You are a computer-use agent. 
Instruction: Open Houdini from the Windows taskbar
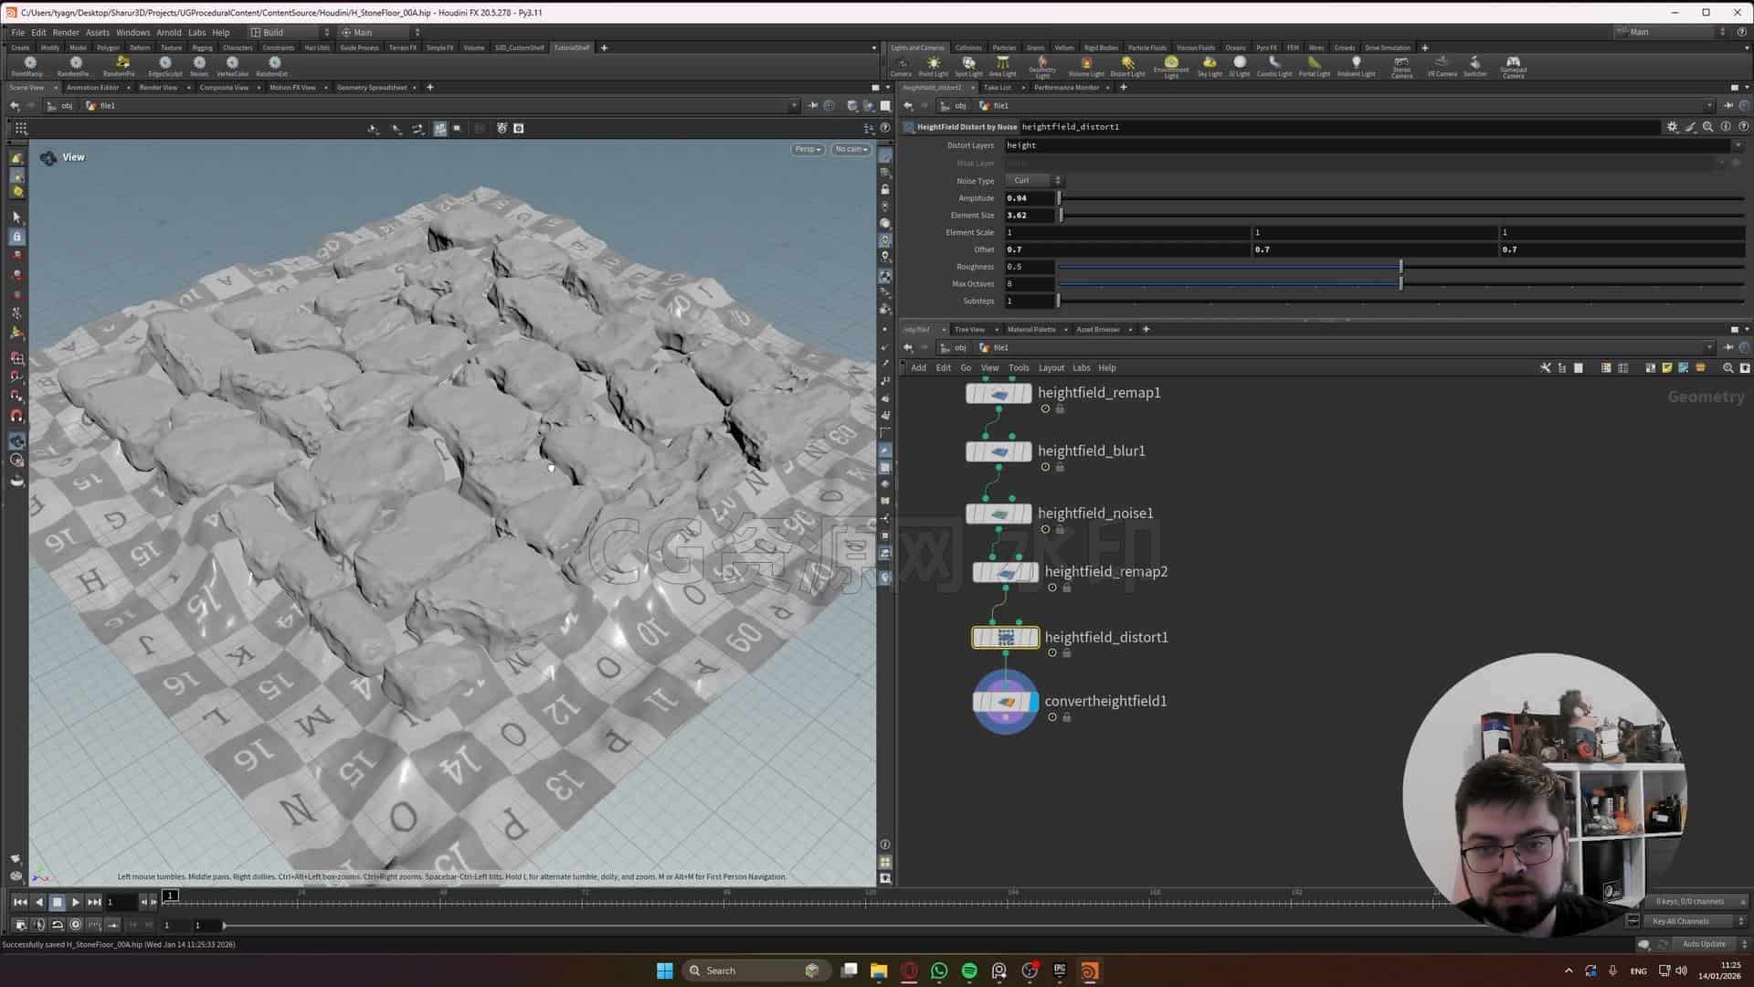[x=1089, y=971]
